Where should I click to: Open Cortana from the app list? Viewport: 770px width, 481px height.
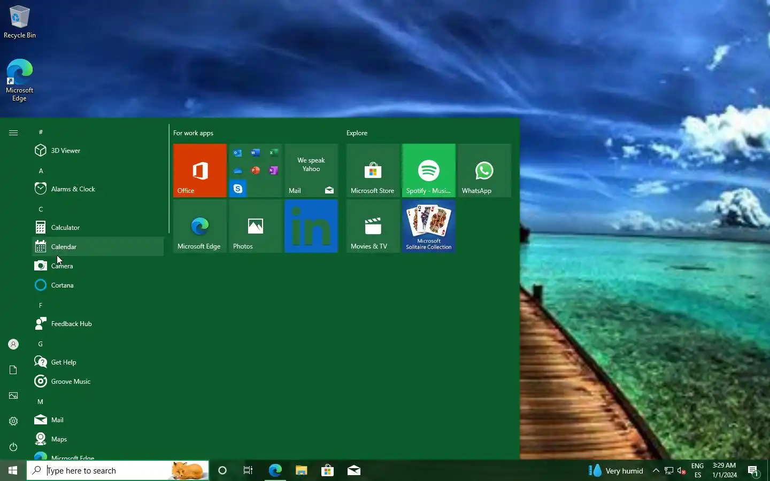coord(98,285)
